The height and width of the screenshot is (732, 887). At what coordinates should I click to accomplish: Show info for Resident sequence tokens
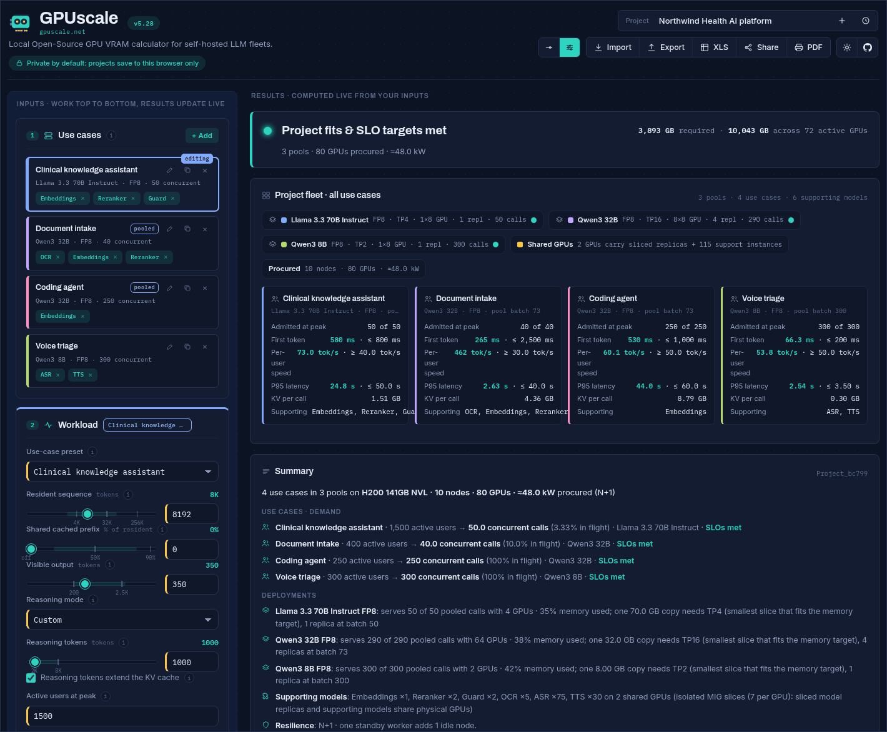click(128, 495)
